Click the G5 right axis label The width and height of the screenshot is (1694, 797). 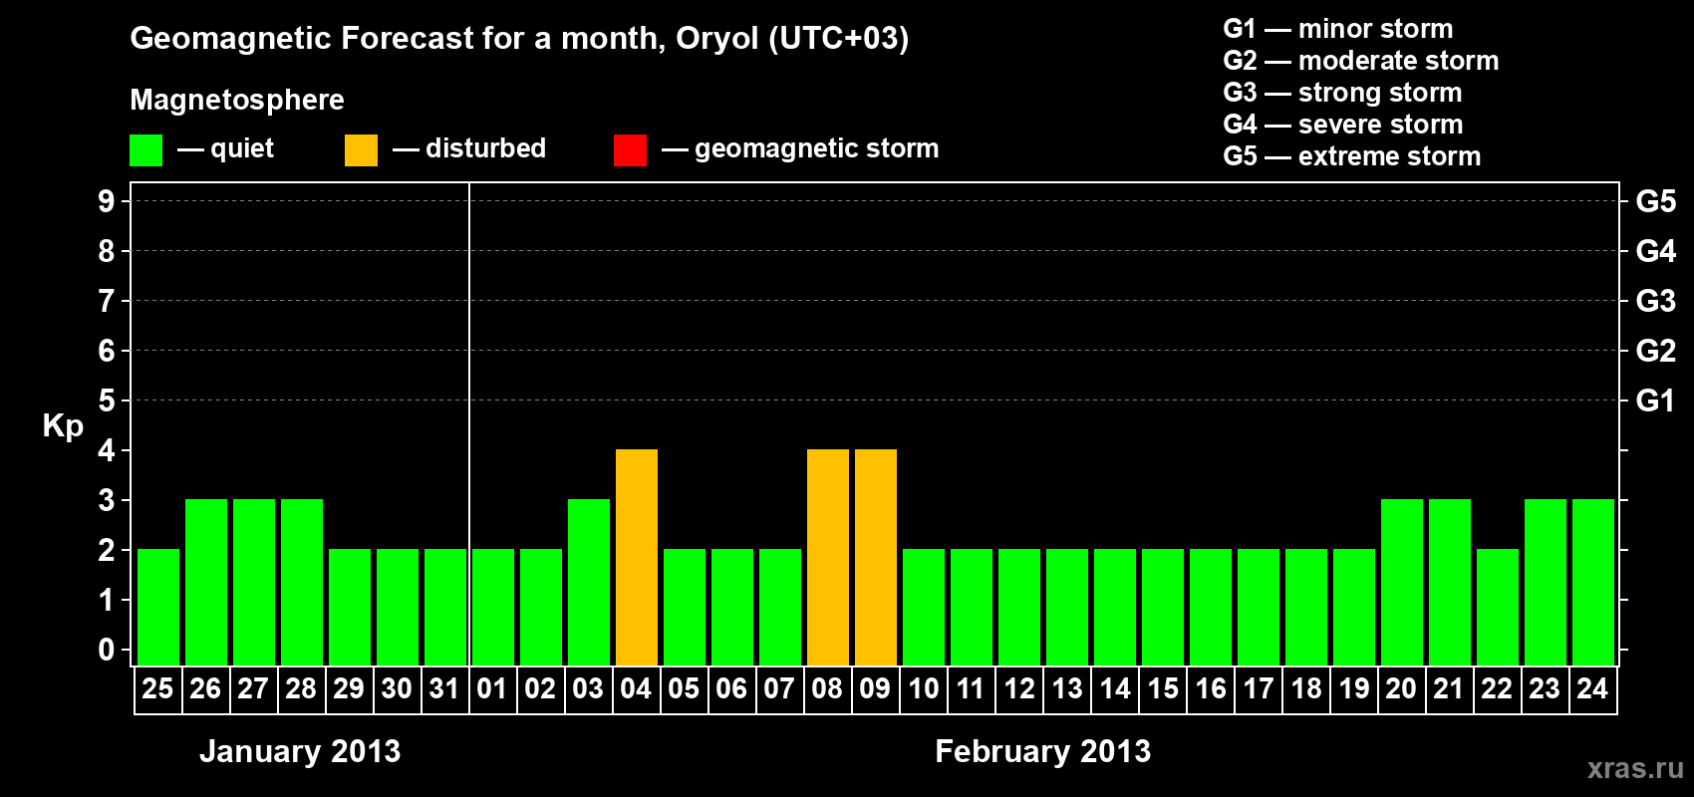pos(1656,201)
